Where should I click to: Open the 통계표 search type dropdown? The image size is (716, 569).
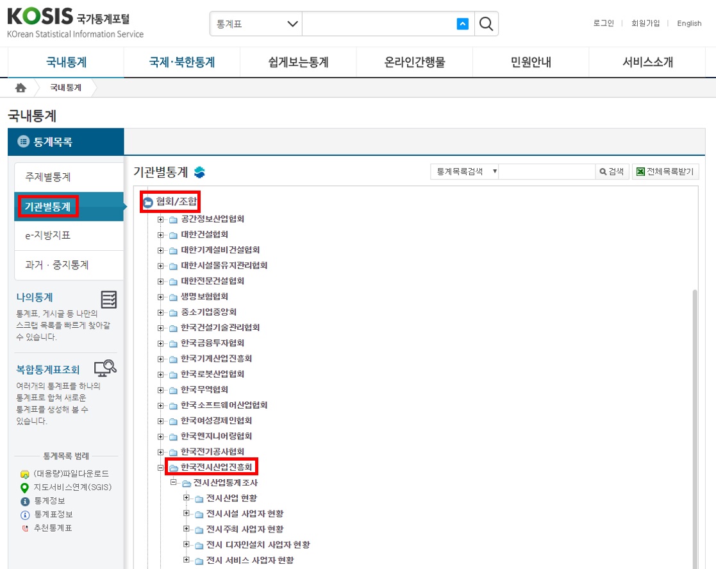(x=256, y=24)
